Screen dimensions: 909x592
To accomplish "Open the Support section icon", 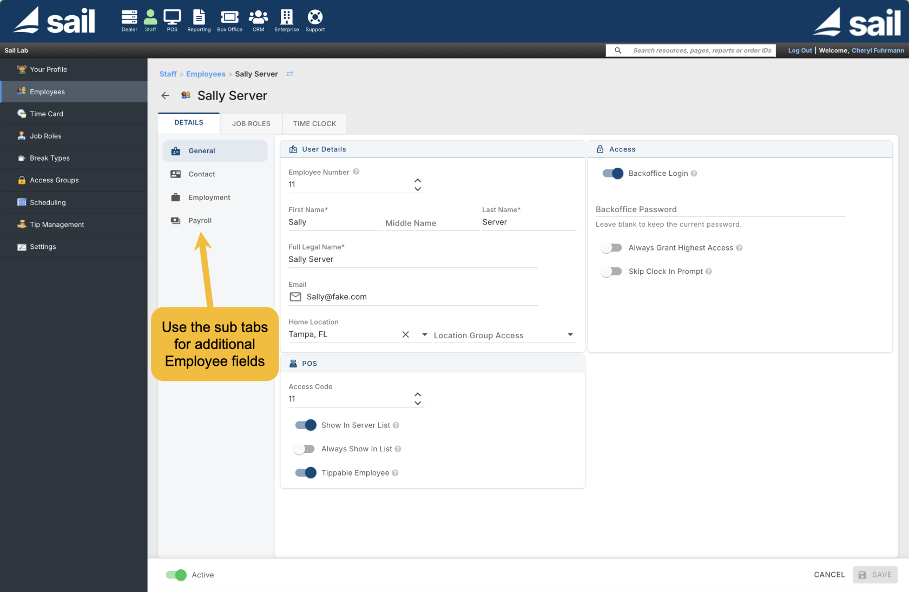I will pos(315,21).
